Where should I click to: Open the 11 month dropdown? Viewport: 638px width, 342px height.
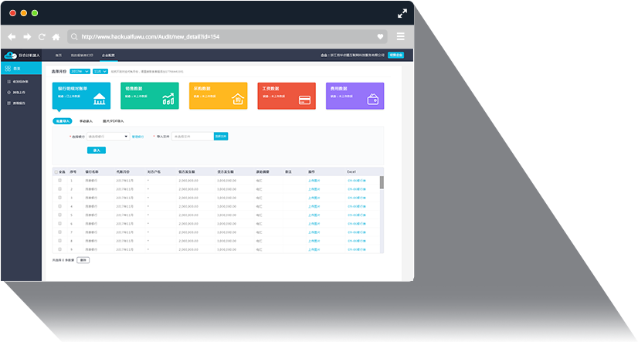100,72
